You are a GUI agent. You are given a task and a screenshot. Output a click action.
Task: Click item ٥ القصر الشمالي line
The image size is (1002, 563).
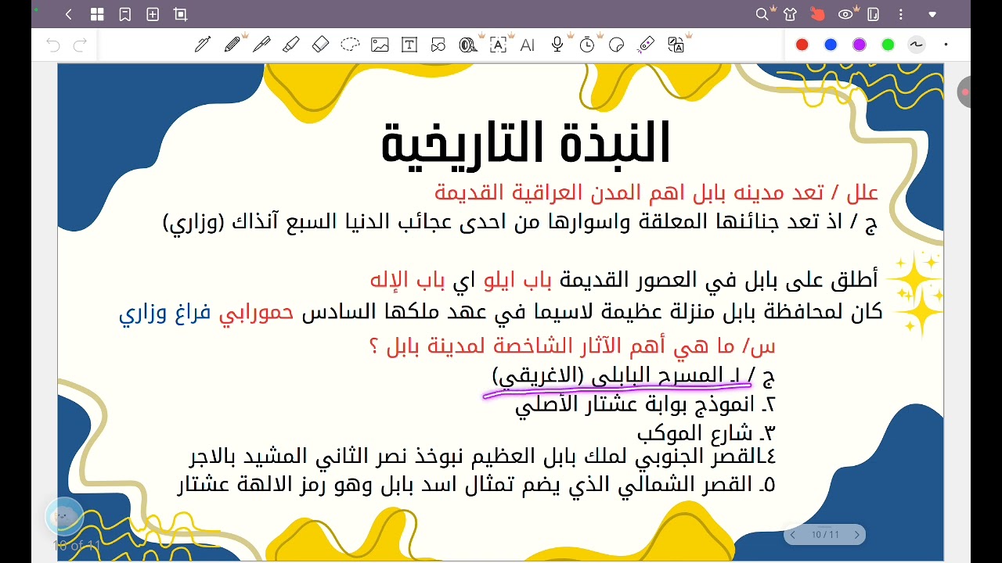click(477, 485)
